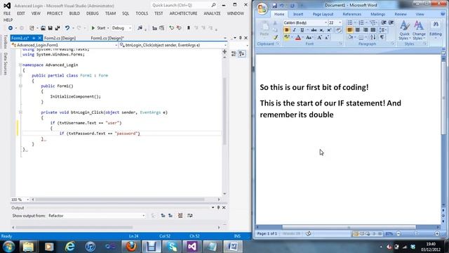449x253 pixels.
Task: Open the Change Styles menu
Action: click(419, 30)
